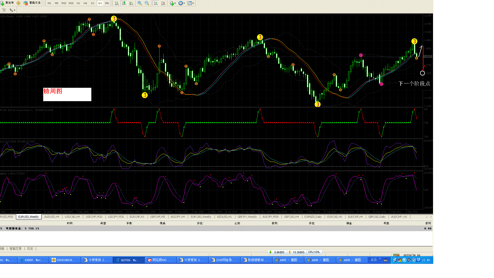The image size is (494, 278).
Task: Switch to the GBPJPY,Weekly chart tab
Action: point(247,217)
